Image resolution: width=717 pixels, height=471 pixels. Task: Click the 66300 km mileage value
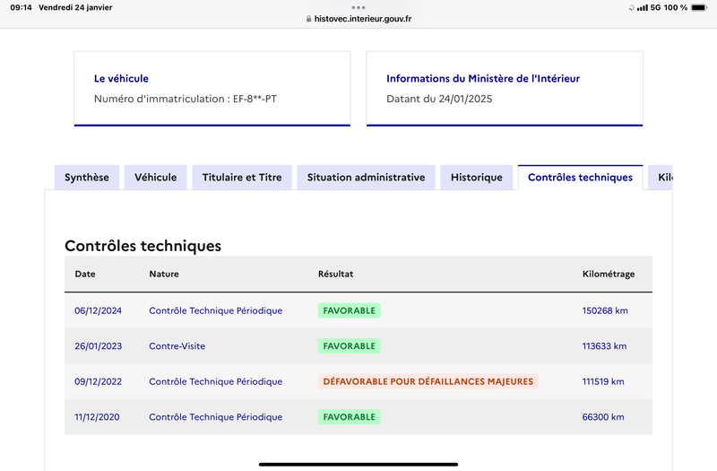[x=603, y=417]
